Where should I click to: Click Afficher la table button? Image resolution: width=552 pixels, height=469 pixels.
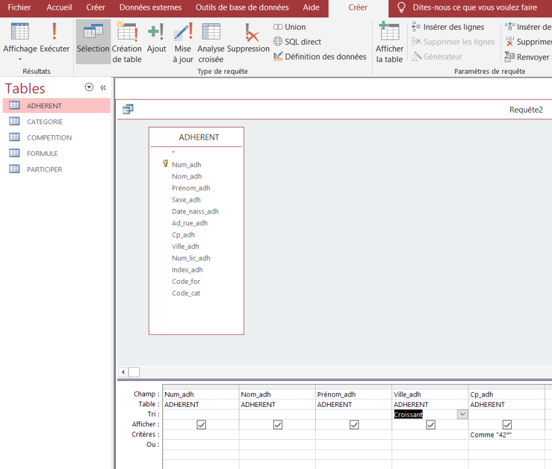coord(390,42)
